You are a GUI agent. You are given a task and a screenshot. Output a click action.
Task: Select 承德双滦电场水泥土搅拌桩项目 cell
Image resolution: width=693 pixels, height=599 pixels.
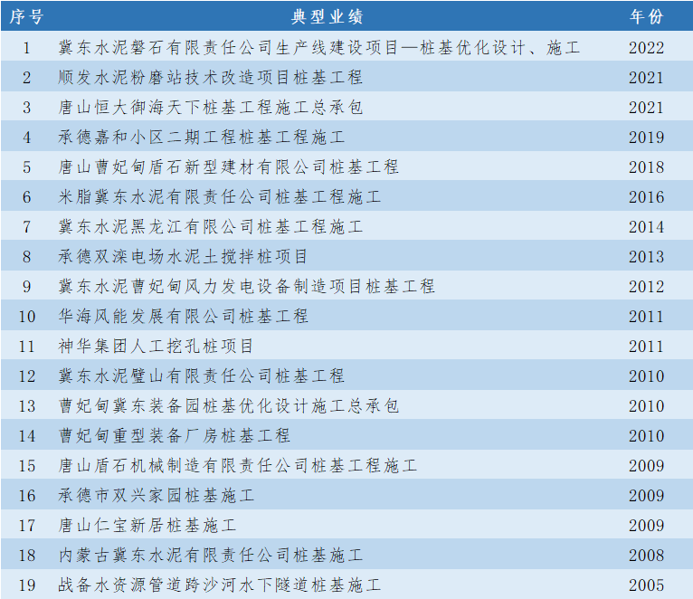coord(183,256)
